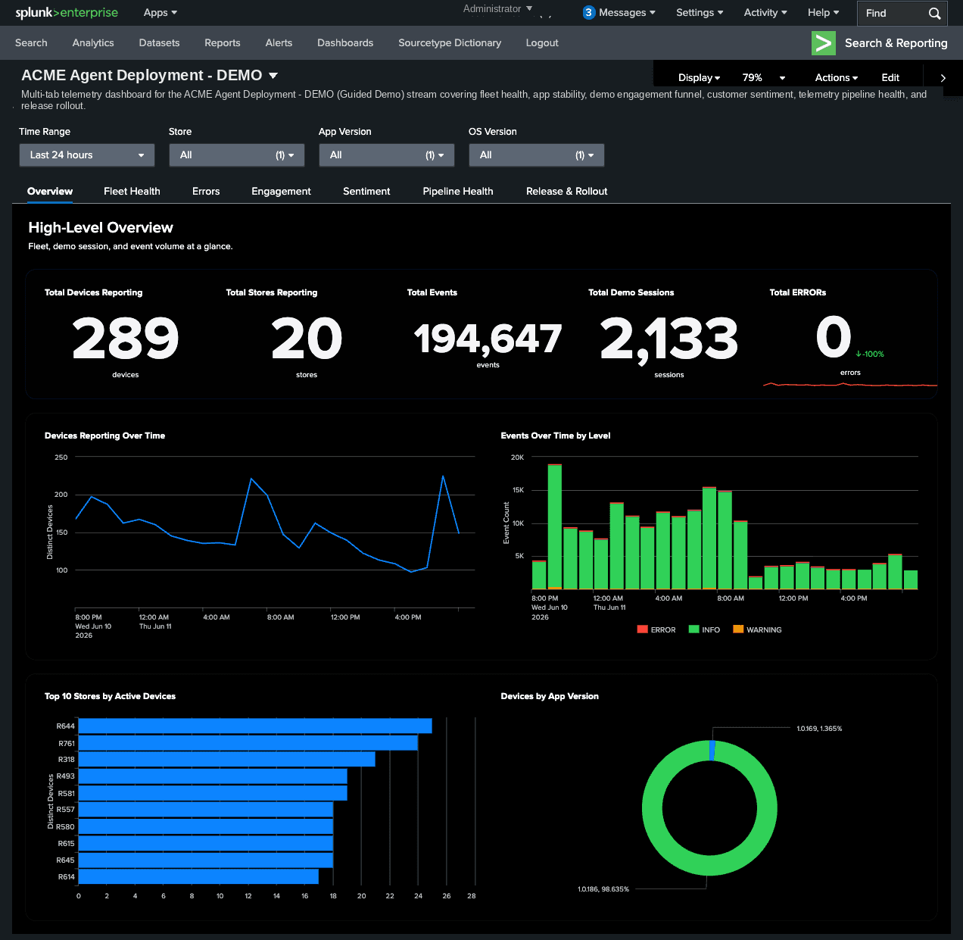Click the Splunk enterprise logo
Image resolution: width=963 pixels, height=940 pixels.
click(x=67, y=13)
